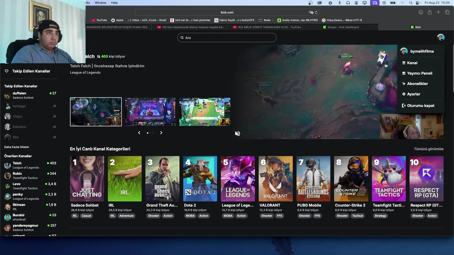The height and width of the screenshot is (255, 454).
Task: Switch to the Kick tab
Action: [416, 27]
